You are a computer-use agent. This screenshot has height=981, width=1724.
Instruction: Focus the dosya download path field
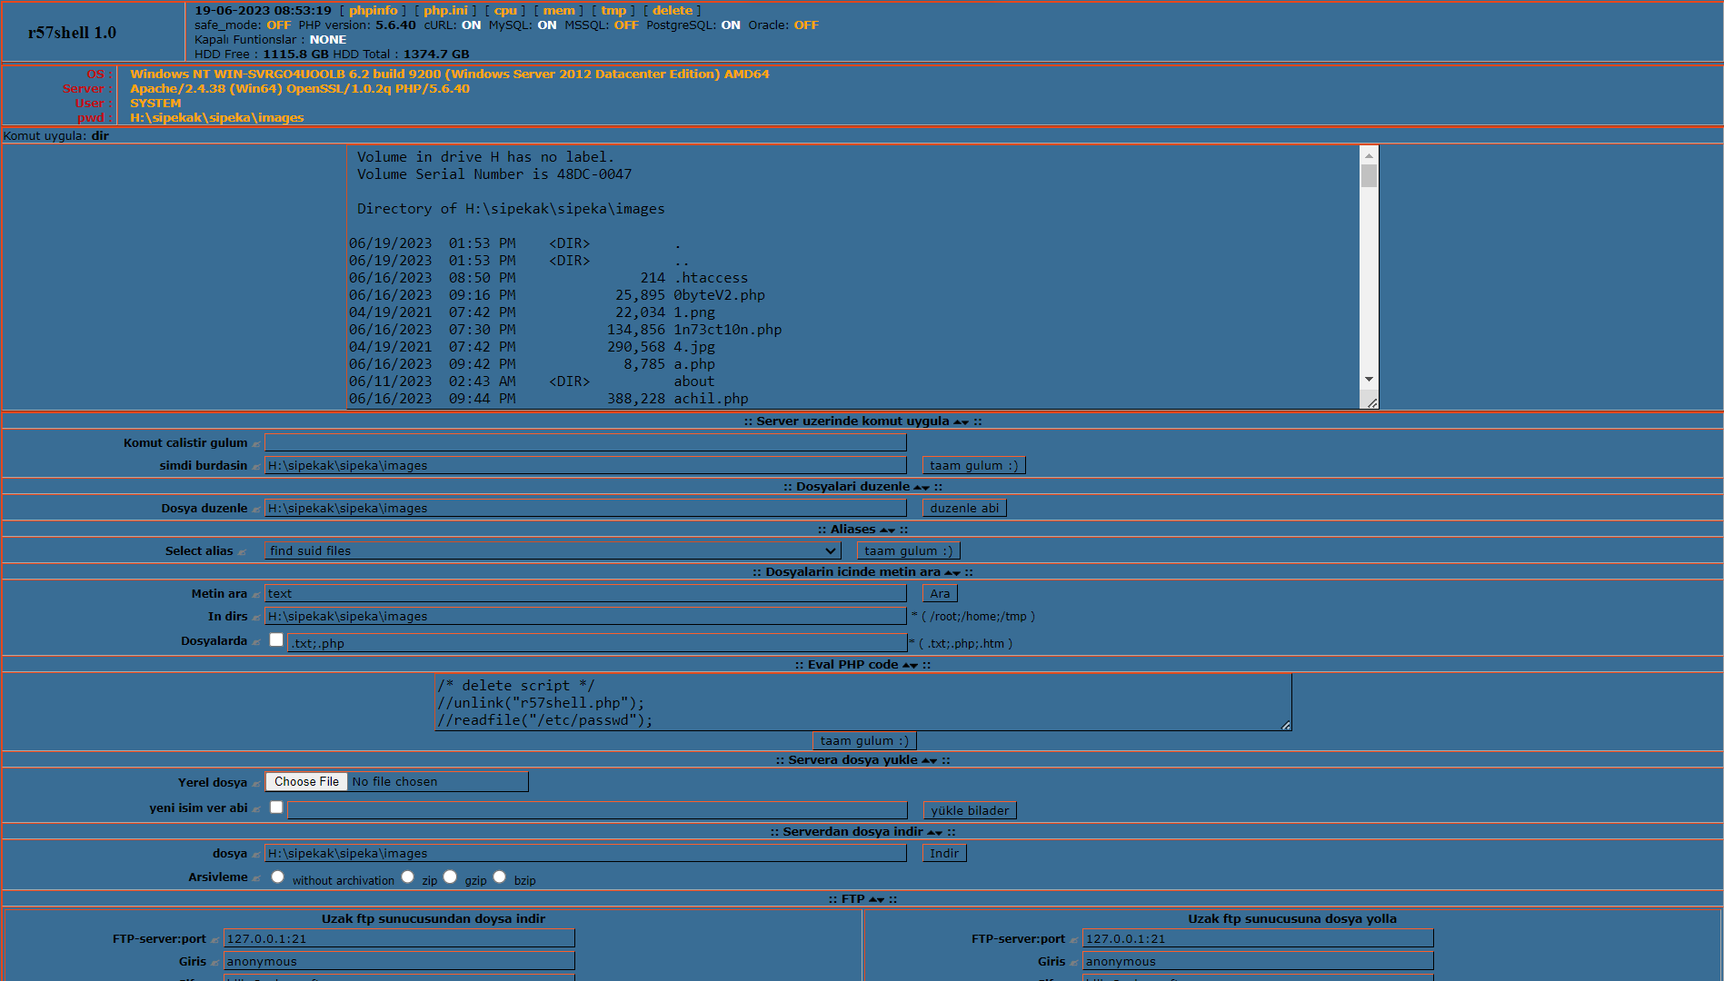click(x=585, y=853)
